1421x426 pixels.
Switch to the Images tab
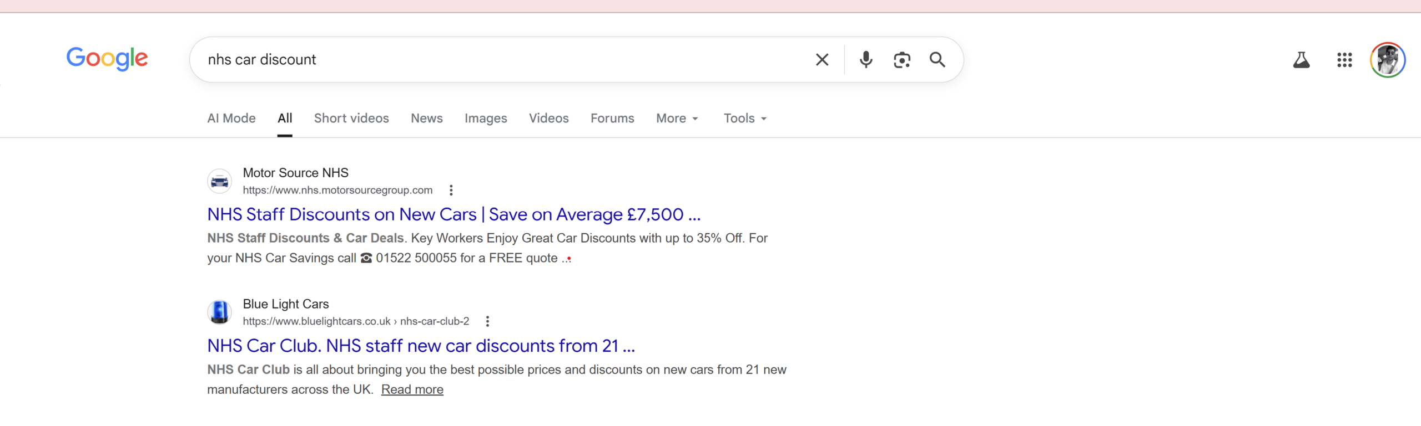(486, 119)
